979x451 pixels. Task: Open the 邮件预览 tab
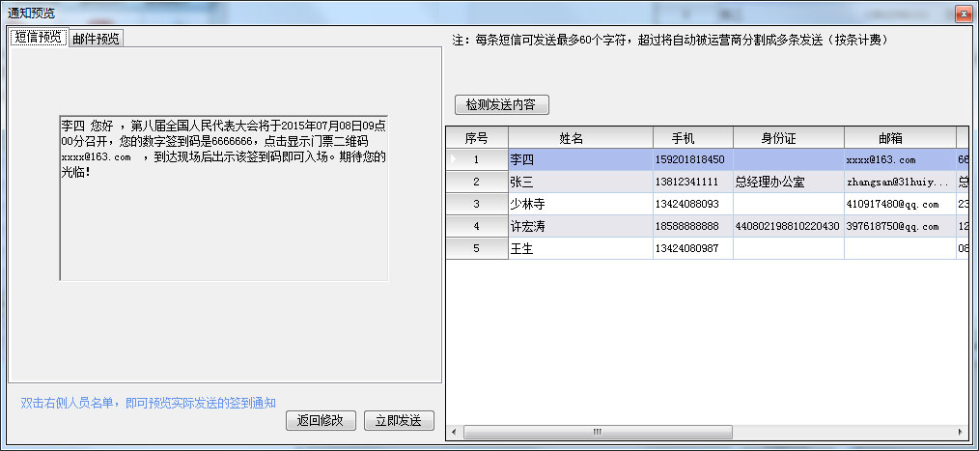point(96,38)
